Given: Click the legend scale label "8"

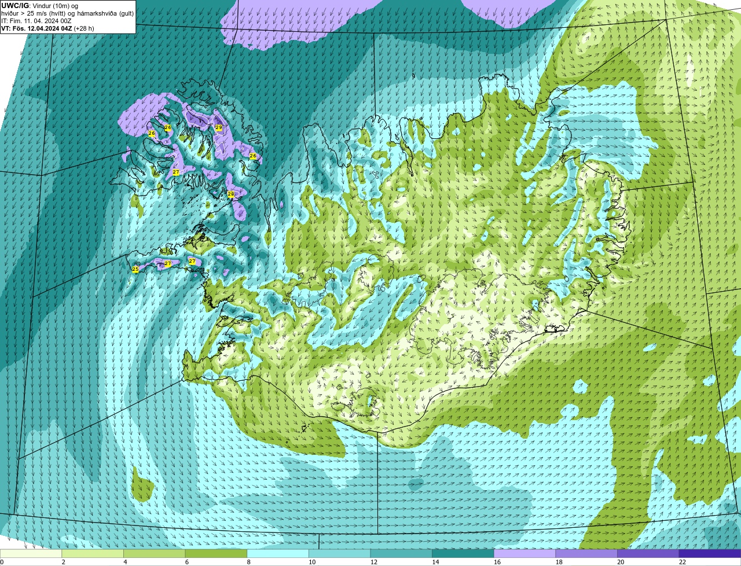Looking at the screenshot, I should tap(248, 562).
